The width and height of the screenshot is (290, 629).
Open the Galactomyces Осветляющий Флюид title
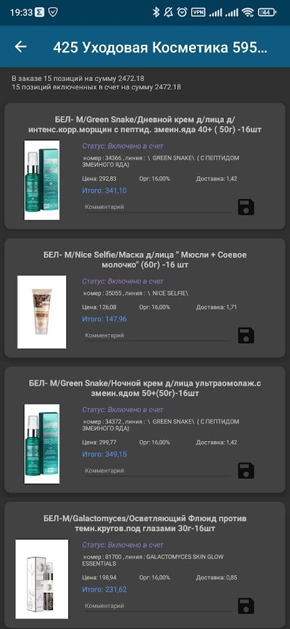tap(145, 523)
